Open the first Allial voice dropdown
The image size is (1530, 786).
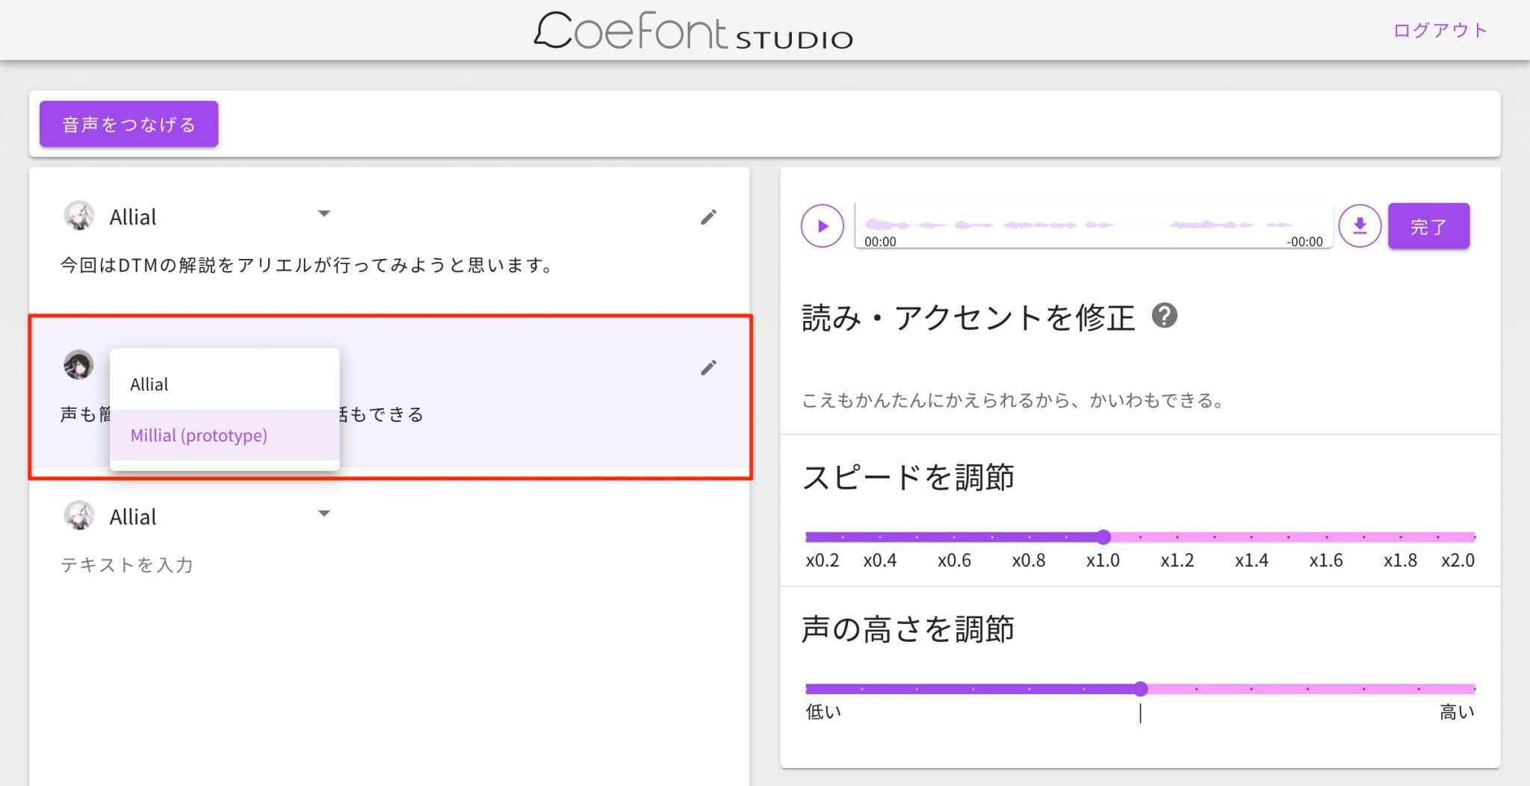[324, 213]
